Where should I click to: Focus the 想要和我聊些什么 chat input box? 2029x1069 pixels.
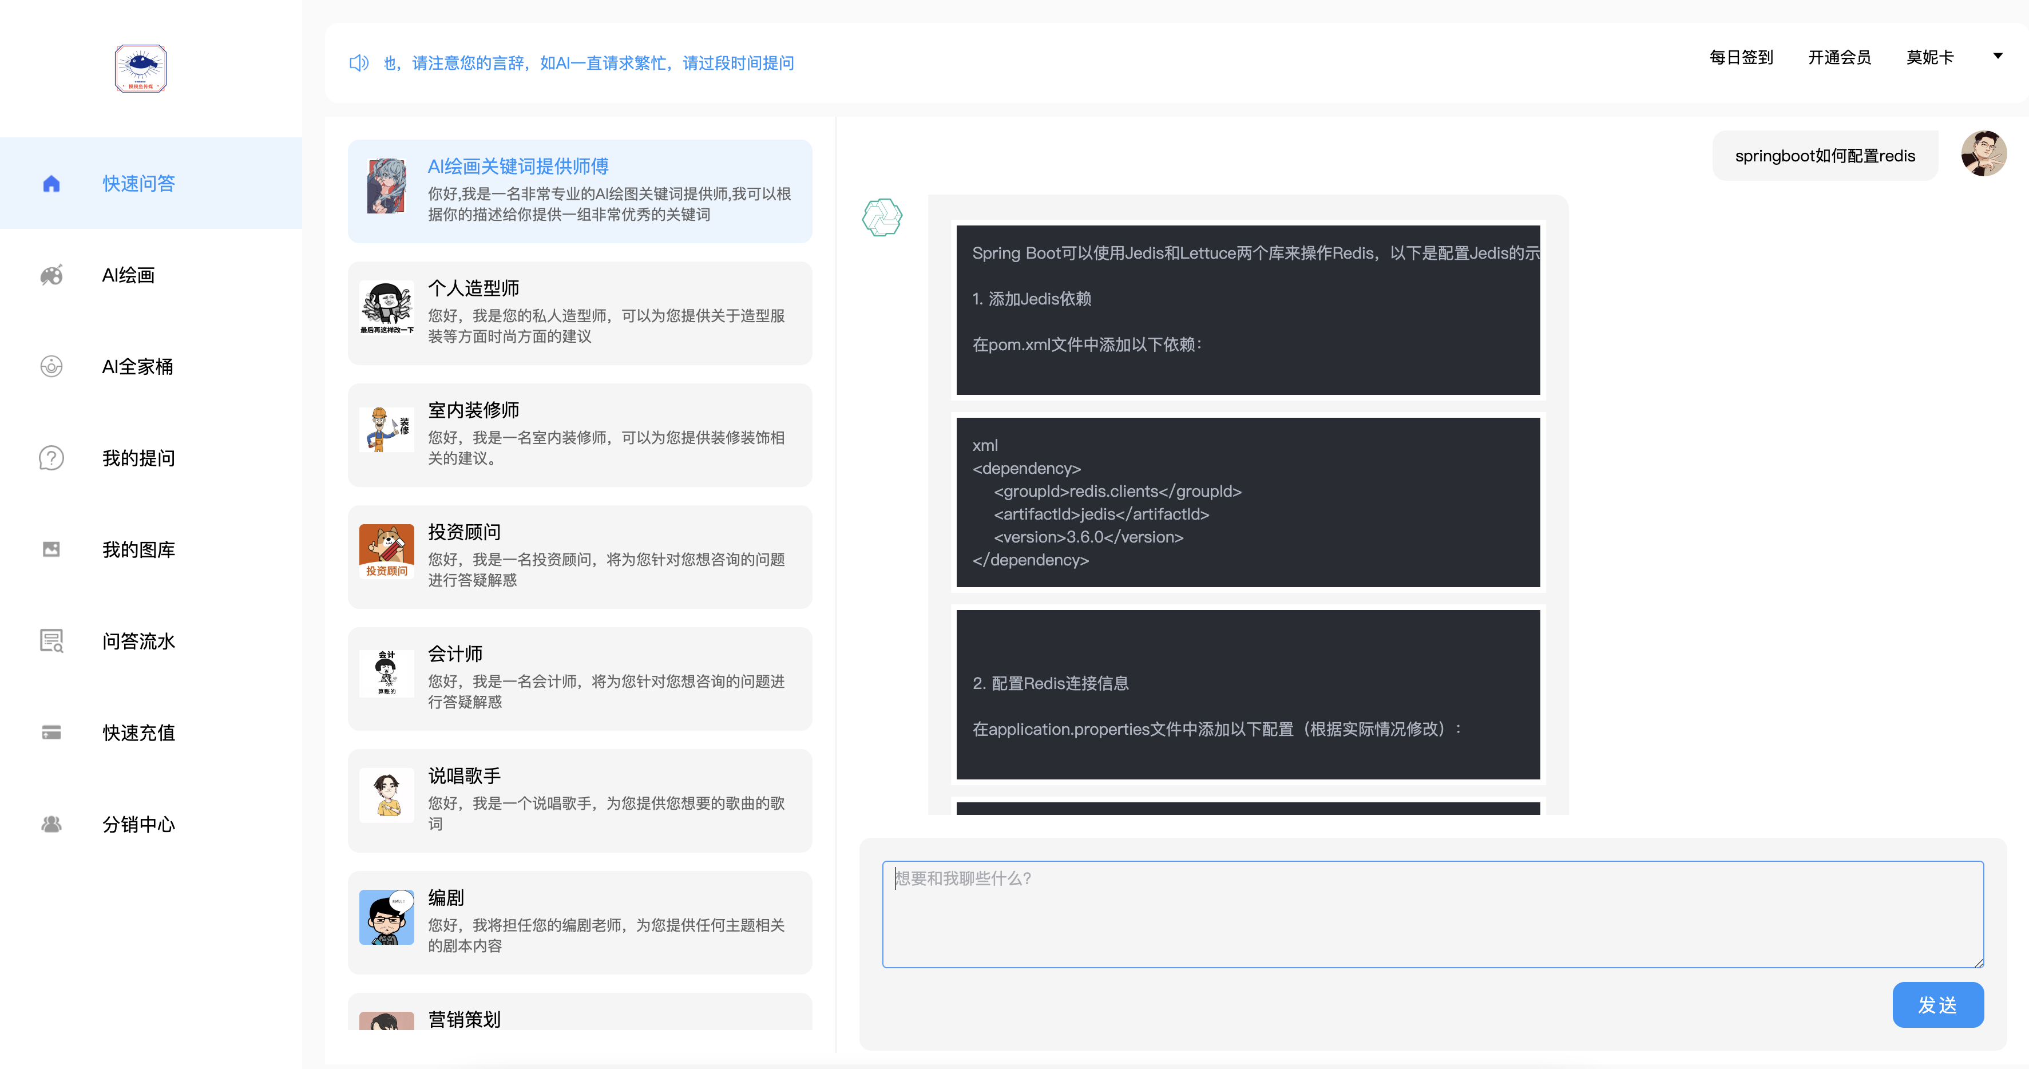(1432, 914)
